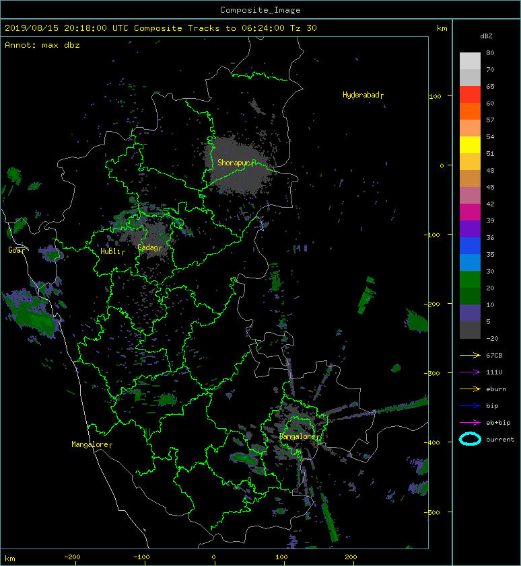The image size is (521, 566).
Task: Pick the magenta 39-42 dBZ swatch
Action: [x=470, y=212]
